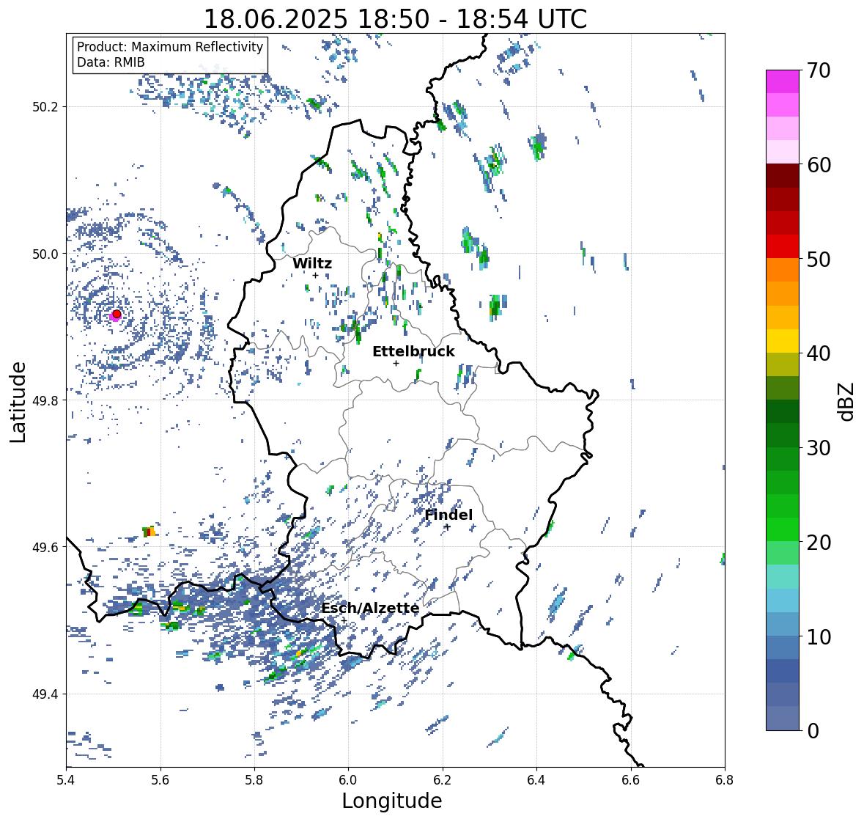Click the Findel location label
The width and height of the screenshot is (864, 819).
[x=448, y=515]
